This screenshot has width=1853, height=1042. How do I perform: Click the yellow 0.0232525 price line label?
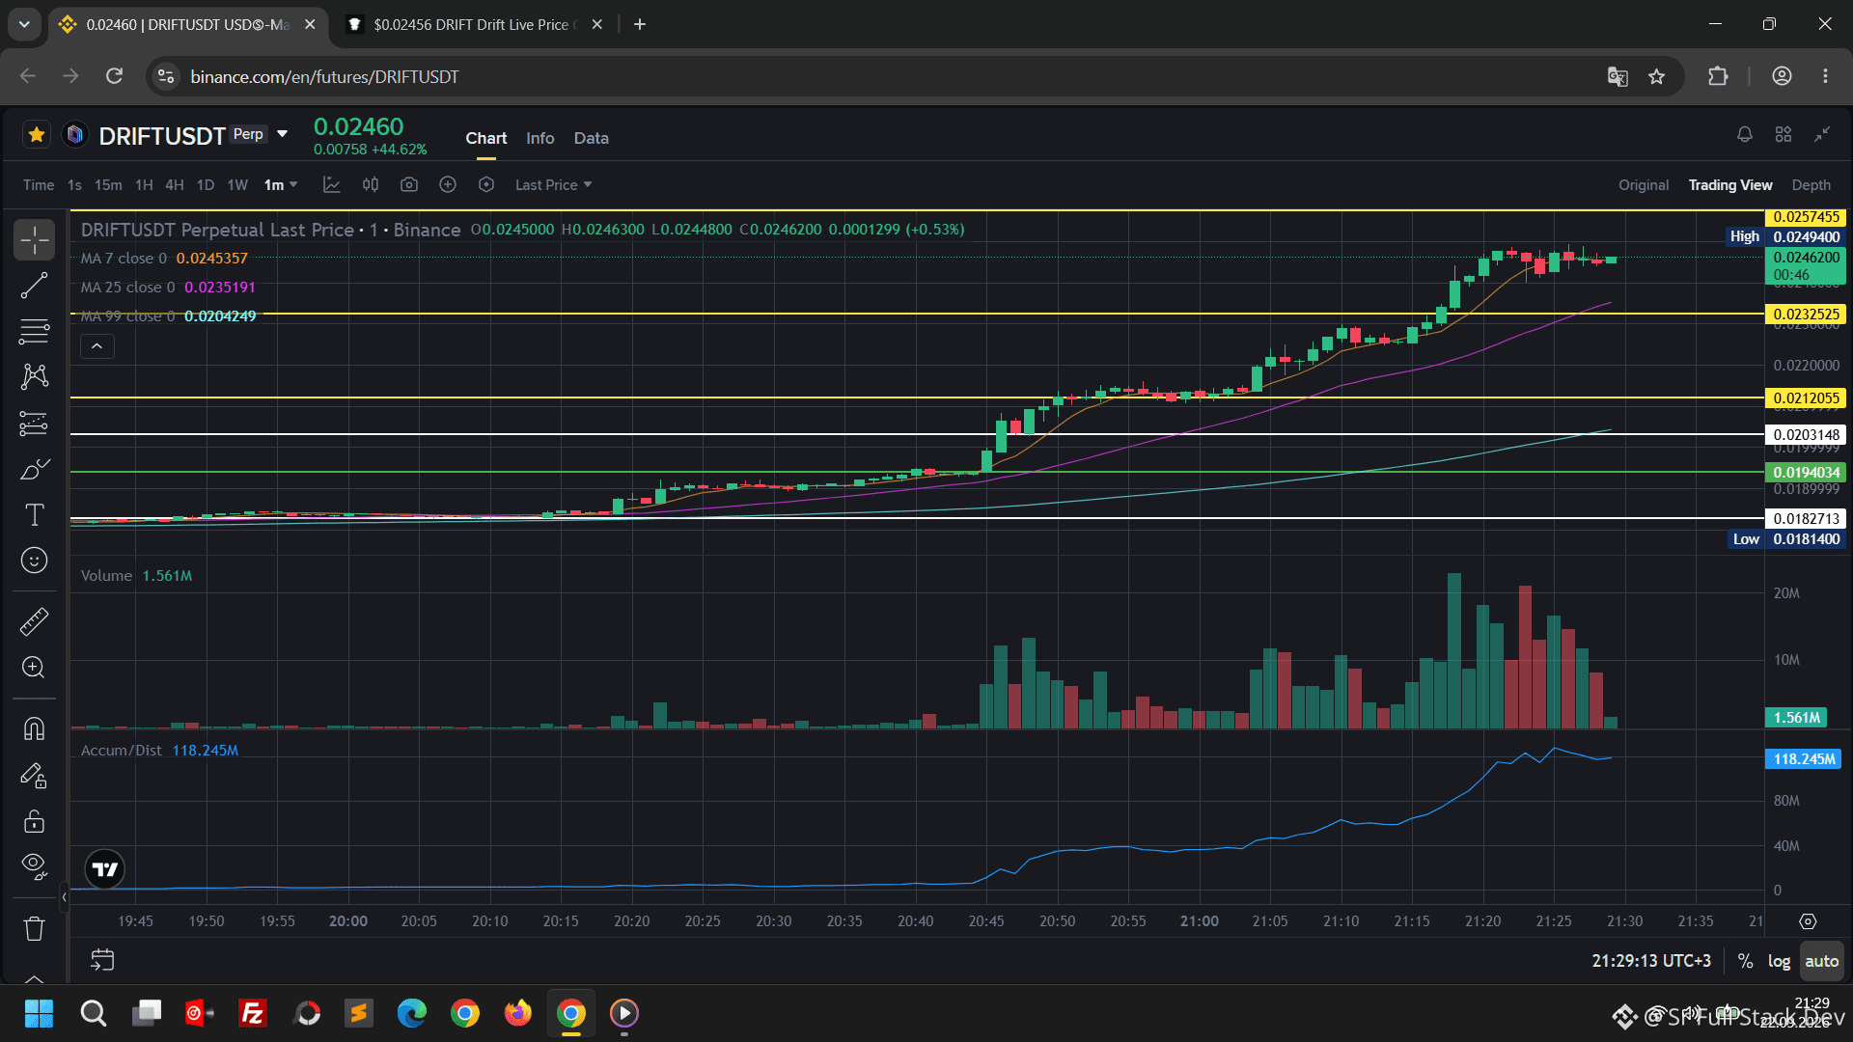[x=1806, y=315]
